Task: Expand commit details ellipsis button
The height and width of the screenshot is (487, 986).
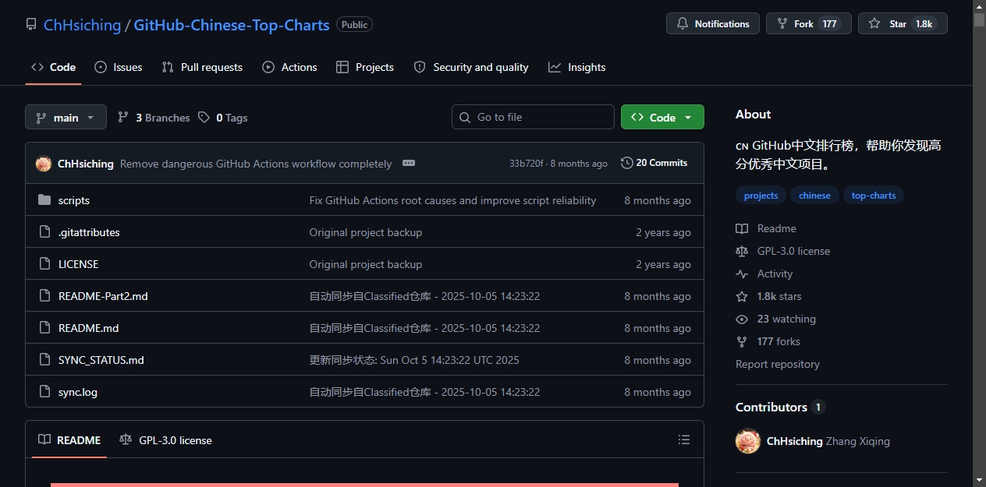Action: click(409, 163)
